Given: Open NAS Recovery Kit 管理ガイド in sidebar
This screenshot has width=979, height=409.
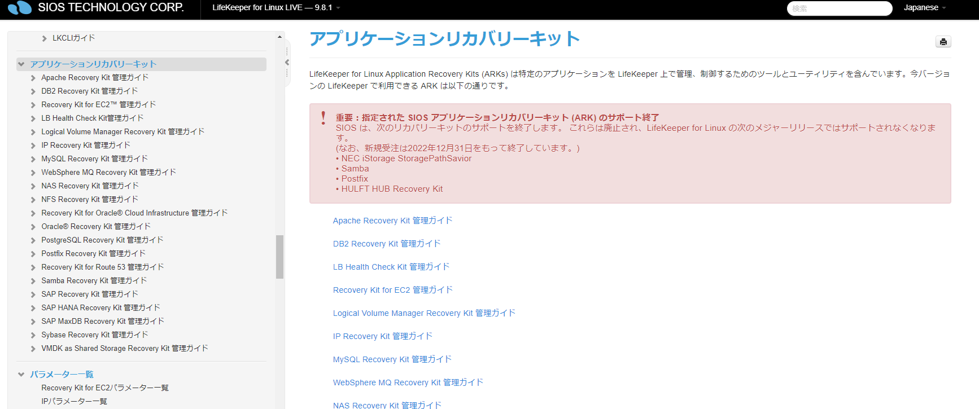Looking at the screenshot, I should pyautogui.click(x=90, y=186).
